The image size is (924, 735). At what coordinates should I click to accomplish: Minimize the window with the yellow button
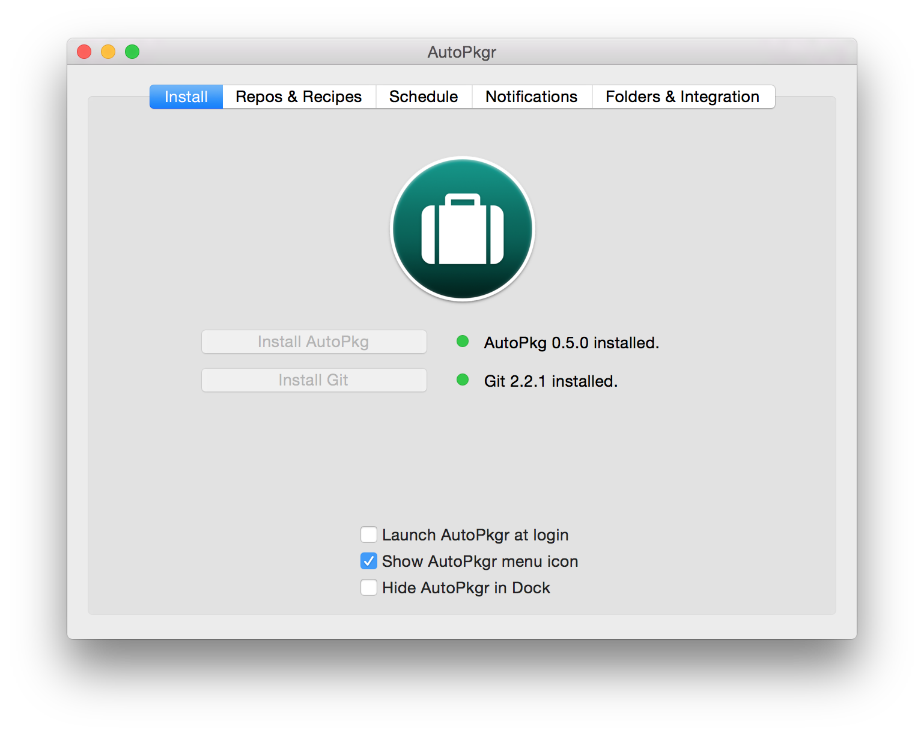tap(108, 52)
